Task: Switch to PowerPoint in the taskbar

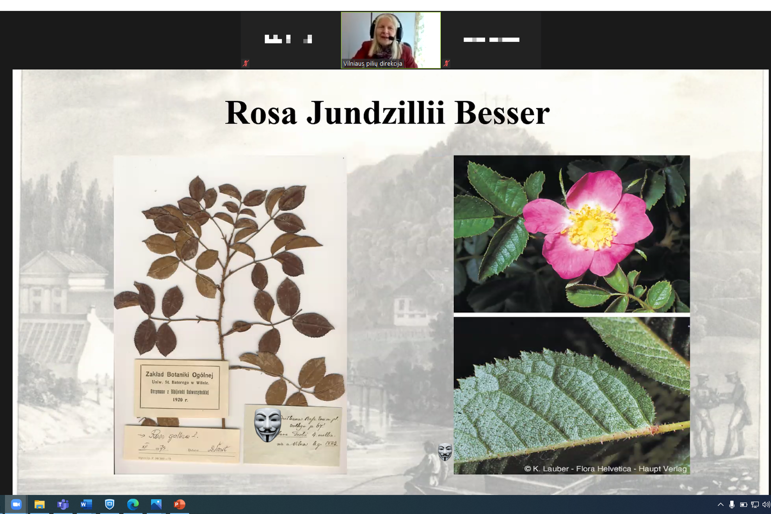Action: (x=180, y=505)
